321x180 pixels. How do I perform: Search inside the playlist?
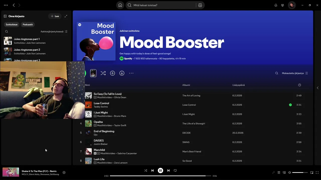[x=277, y=73]
